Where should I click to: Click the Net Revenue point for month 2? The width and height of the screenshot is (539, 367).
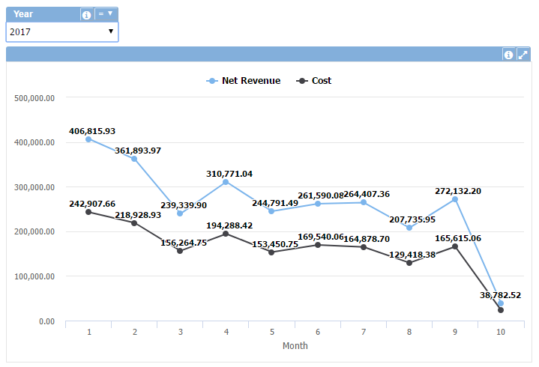(134, 159)
